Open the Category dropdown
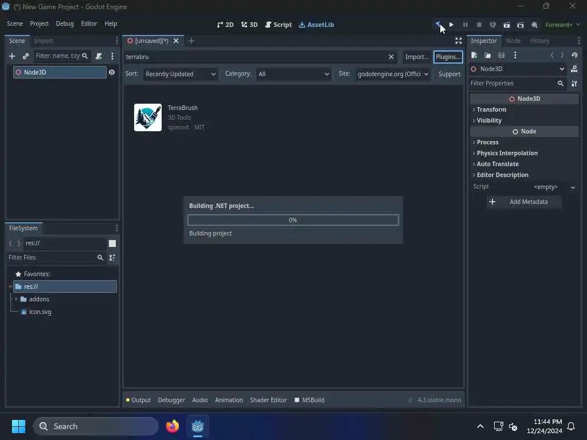 pyautogui.click(x=293, y=74)
